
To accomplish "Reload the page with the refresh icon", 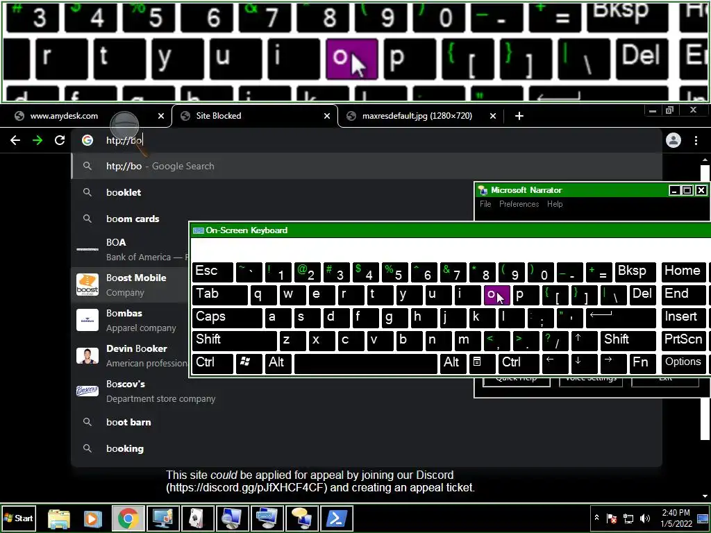I will (x=60, y=140).
